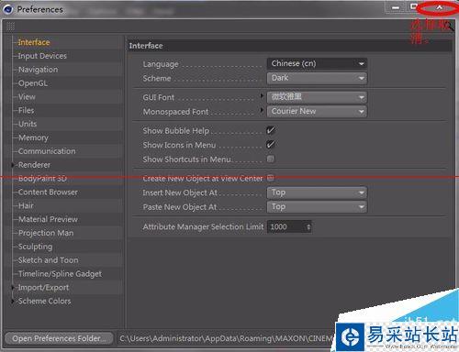This screenshot has height=352, width=459.
Task: Toggle the Show Bubble Help checkbox
Action: click(x=271, y=130)
